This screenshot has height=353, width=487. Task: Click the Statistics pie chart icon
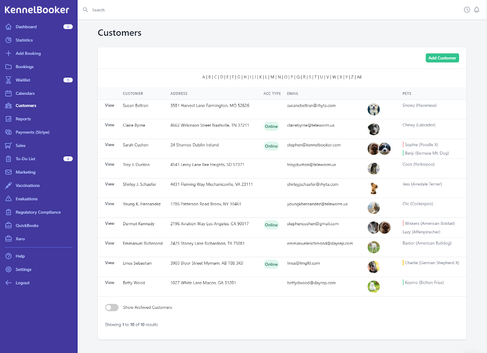(8, 40)
